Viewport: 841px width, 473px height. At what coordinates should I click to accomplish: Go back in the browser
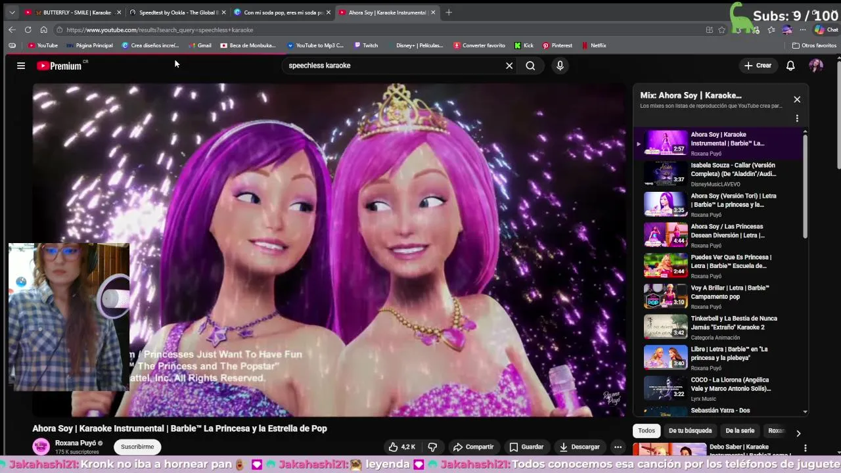[12, 30]
